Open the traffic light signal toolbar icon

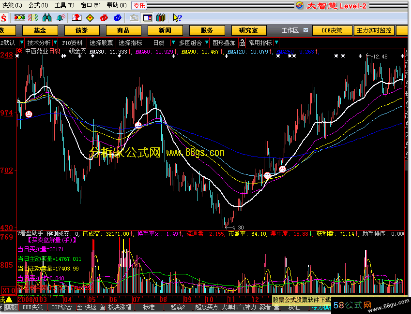(x=19, y=18)
